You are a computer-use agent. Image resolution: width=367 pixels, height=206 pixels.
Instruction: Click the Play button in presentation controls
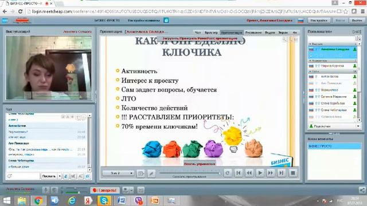pyautogui.click(x=260, y=173)
